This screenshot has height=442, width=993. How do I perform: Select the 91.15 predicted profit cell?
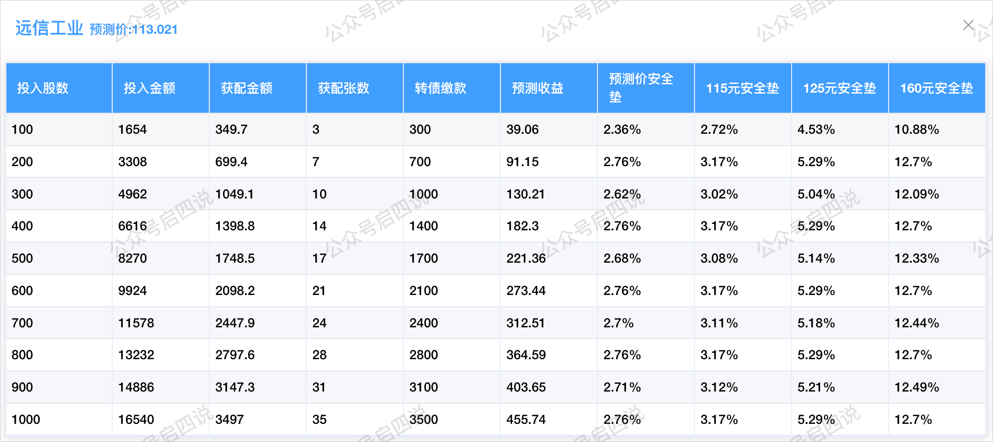[x=522, y=162]
